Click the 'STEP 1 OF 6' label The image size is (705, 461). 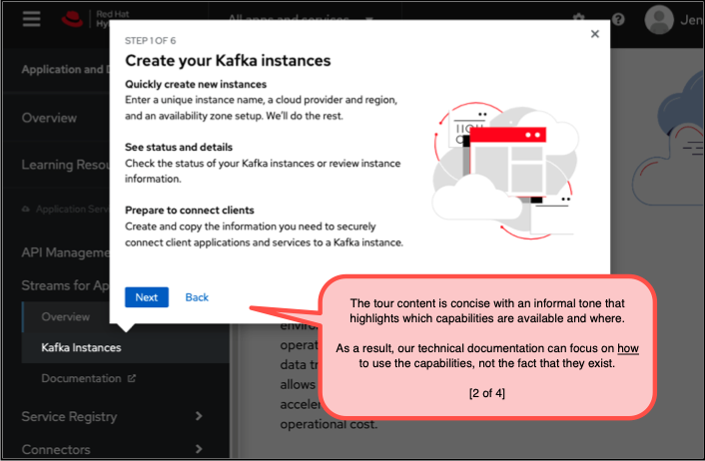coord(150,41)
